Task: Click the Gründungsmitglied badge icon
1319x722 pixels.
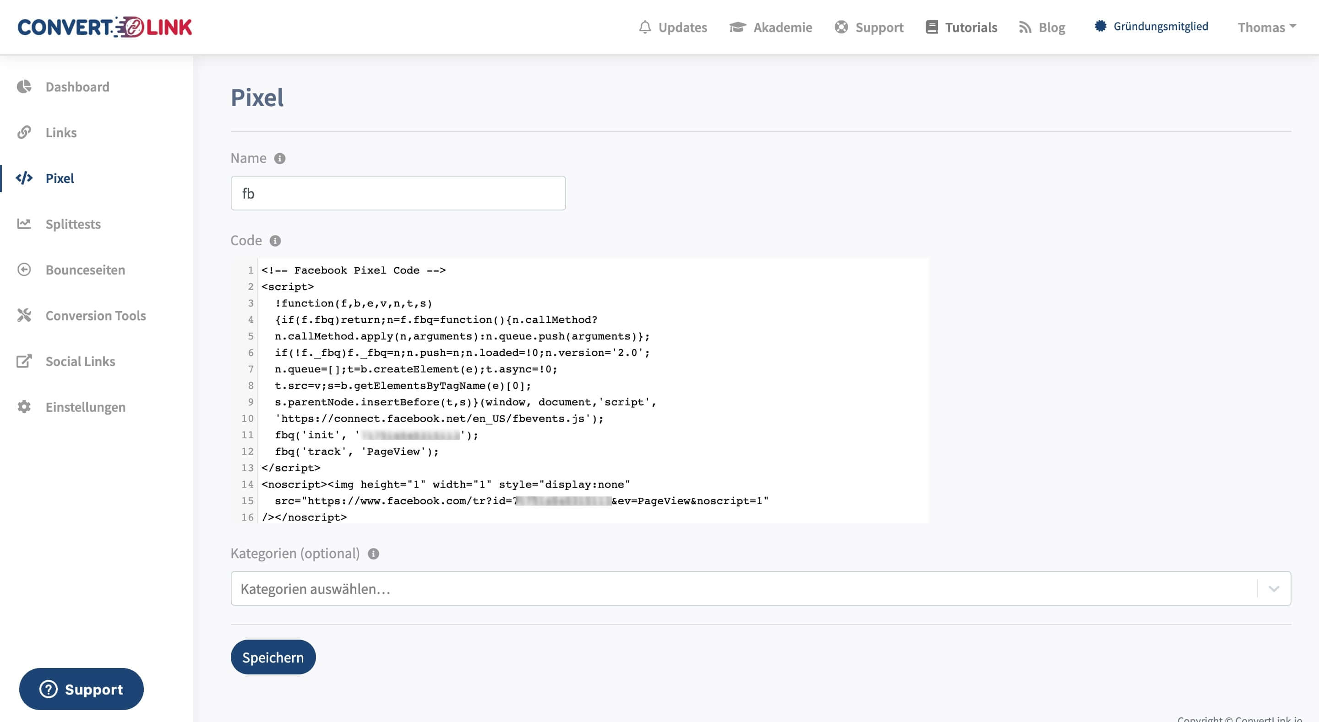Action: pos(1101,26)
